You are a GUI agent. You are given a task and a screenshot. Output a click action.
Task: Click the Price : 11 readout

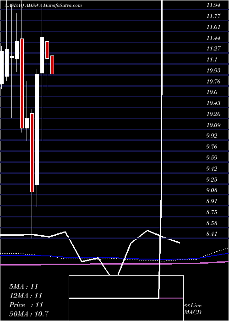(26, 305)
